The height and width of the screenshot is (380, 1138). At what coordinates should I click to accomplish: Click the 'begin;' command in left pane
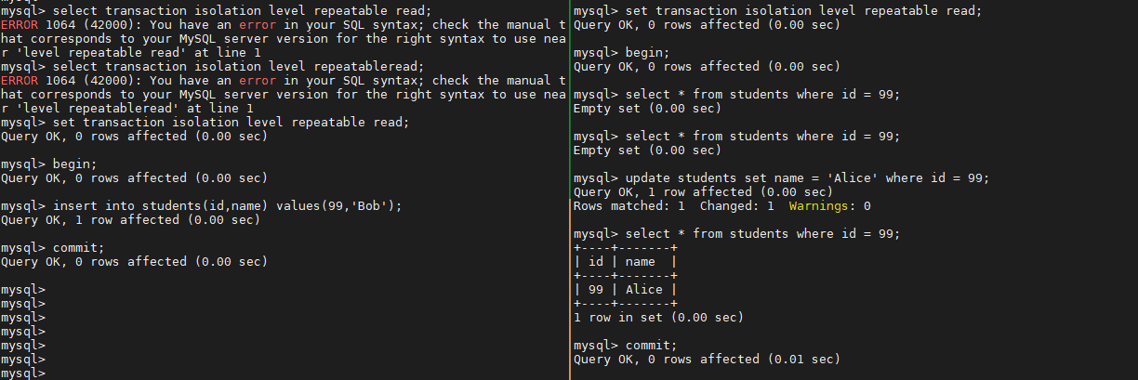point(75,164)
